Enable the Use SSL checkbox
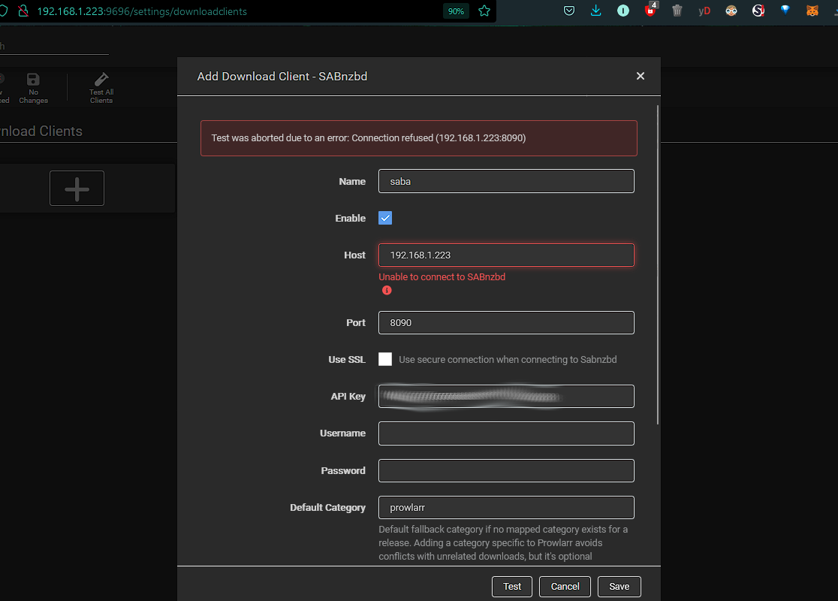Image resolution: width=838 pixels, height=601 pixels. pyautogui.click(x=384, y=359)
